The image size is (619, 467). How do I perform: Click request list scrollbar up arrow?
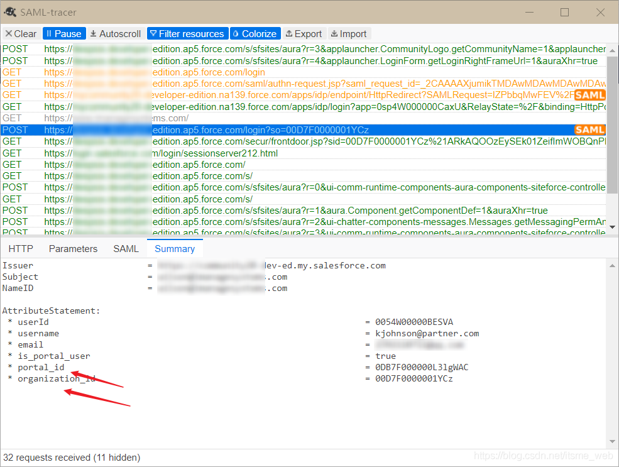pos(613,47)
